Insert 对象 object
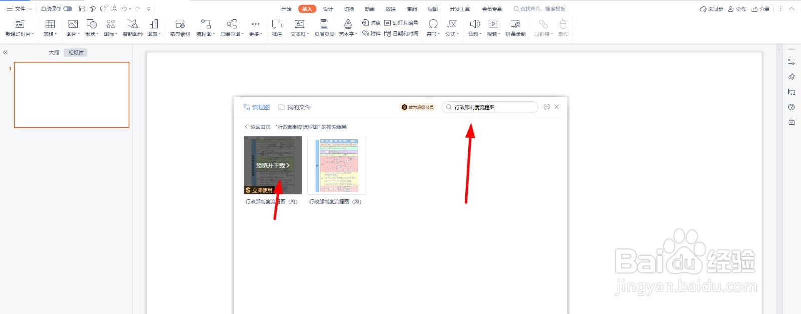 coord(371,23)
